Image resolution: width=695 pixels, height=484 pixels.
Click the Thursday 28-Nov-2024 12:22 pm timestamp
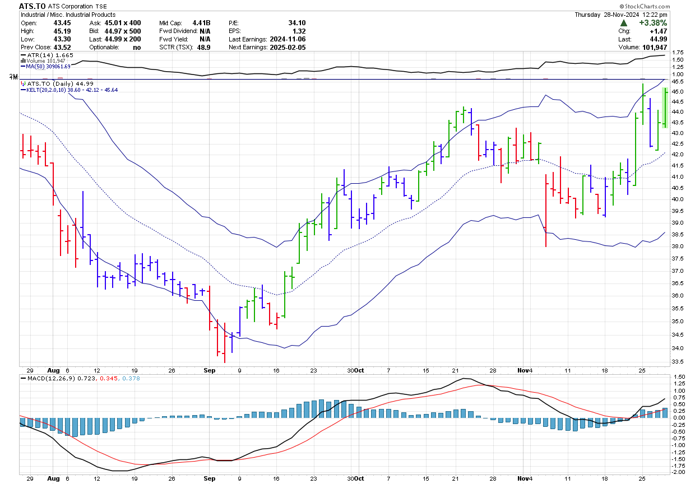(621, 15)
